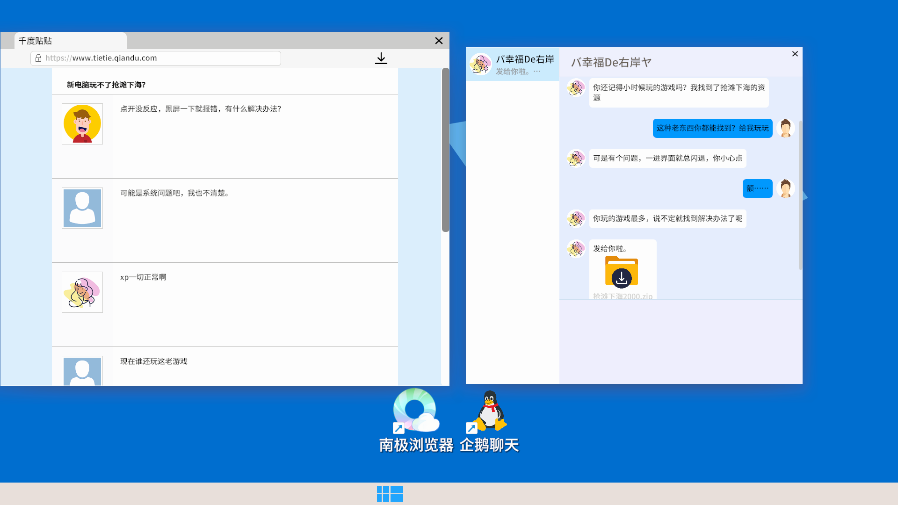
Task: Open the thread 新电脑玩不了抢滩下海?
Action: pos(106,85)
